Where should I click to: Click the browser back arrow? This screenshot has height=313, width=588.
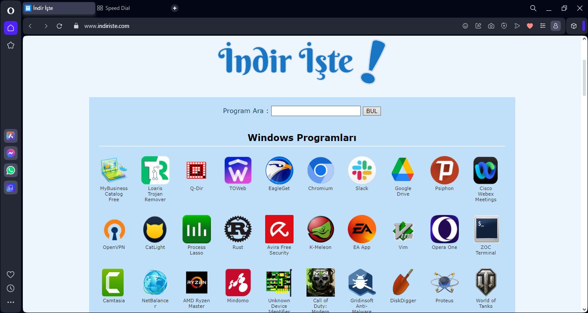(x=30, y=26)
